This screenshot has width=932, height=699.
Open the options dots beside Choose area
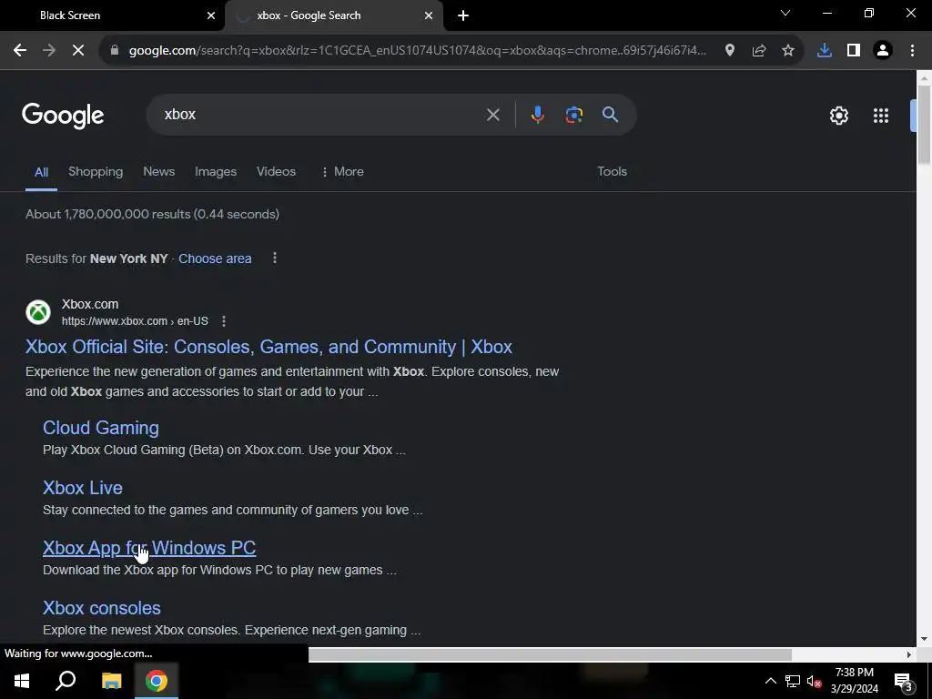point(275,258)
